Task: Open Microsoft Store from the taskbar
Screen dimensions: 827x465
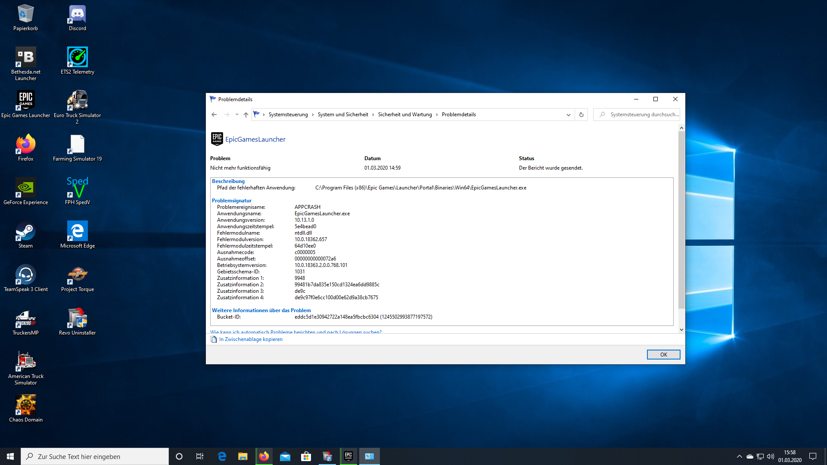Action: pyautogui.click(x=306, y=456)
